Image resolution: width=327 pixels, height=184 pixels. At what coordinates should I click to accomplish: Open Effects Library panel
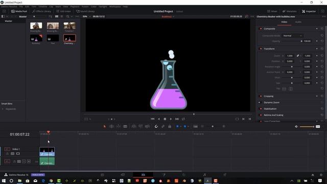click(42, 11)
